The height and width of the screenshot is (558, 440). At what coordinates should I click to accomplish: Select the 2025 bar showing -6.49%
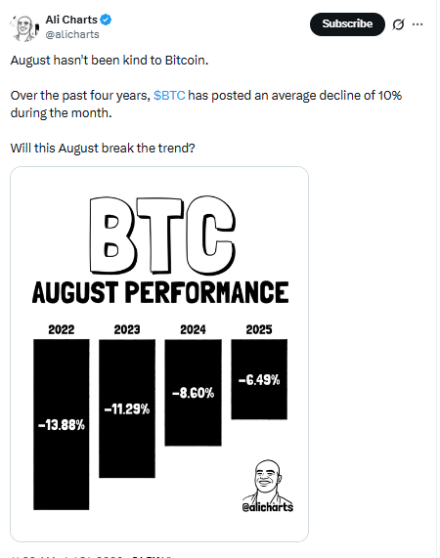pos(259,379)
